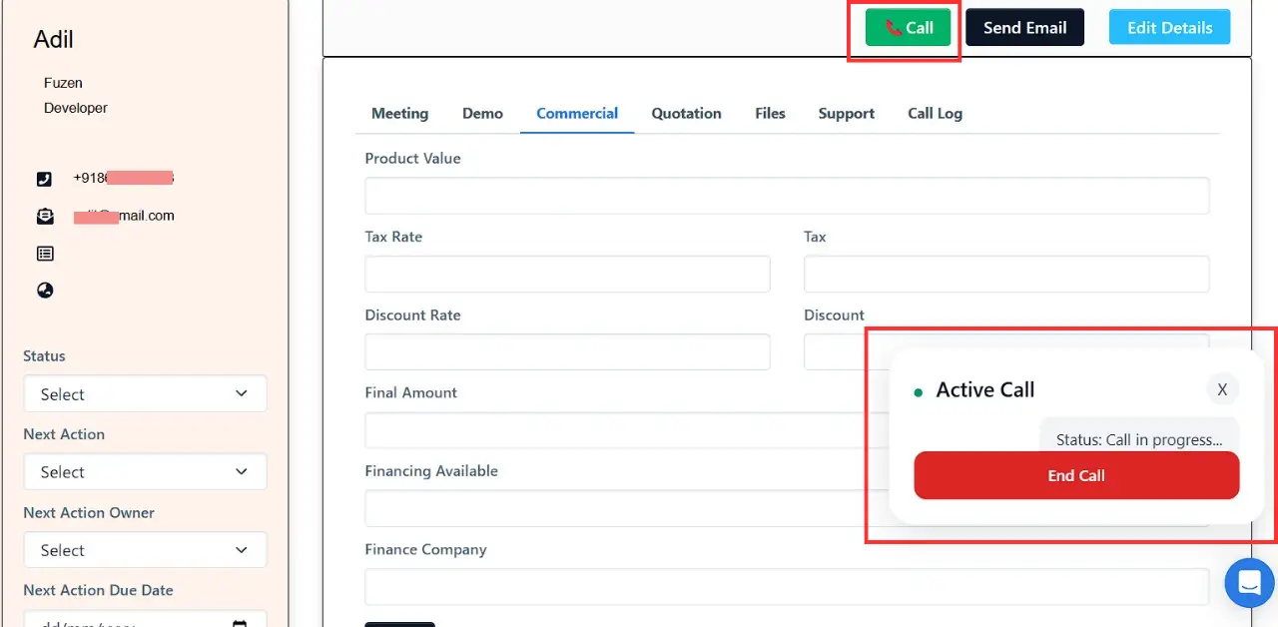Click the company name Fuzen
This screenshot has height=627, width=1278.
63,83
